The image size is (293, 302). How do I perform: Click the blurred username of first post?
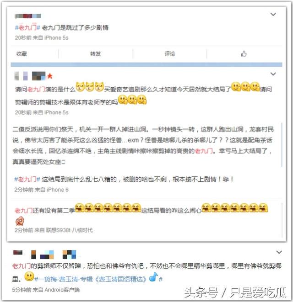pyautogui.click(x=28, y=16)
